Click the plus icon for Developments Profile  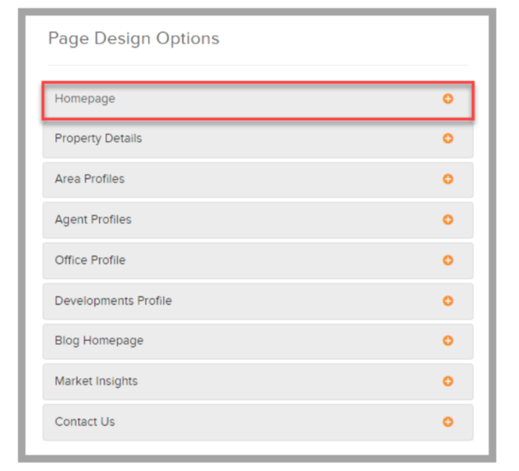pos(448,301)
